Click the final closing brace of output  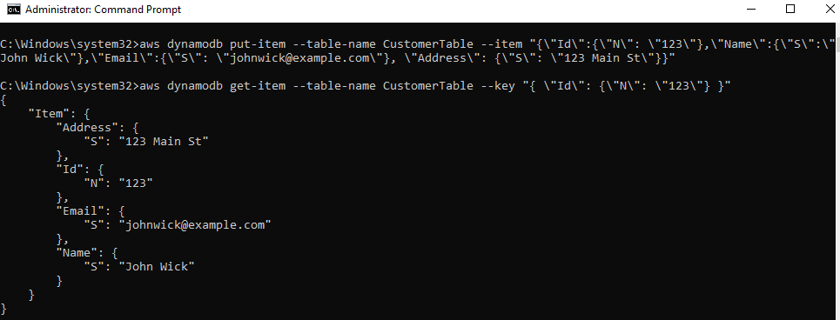3,308
